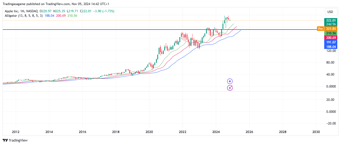341x145 pixels.
Task: Click the 2012 label on time axis
Action: click(16, 132)
